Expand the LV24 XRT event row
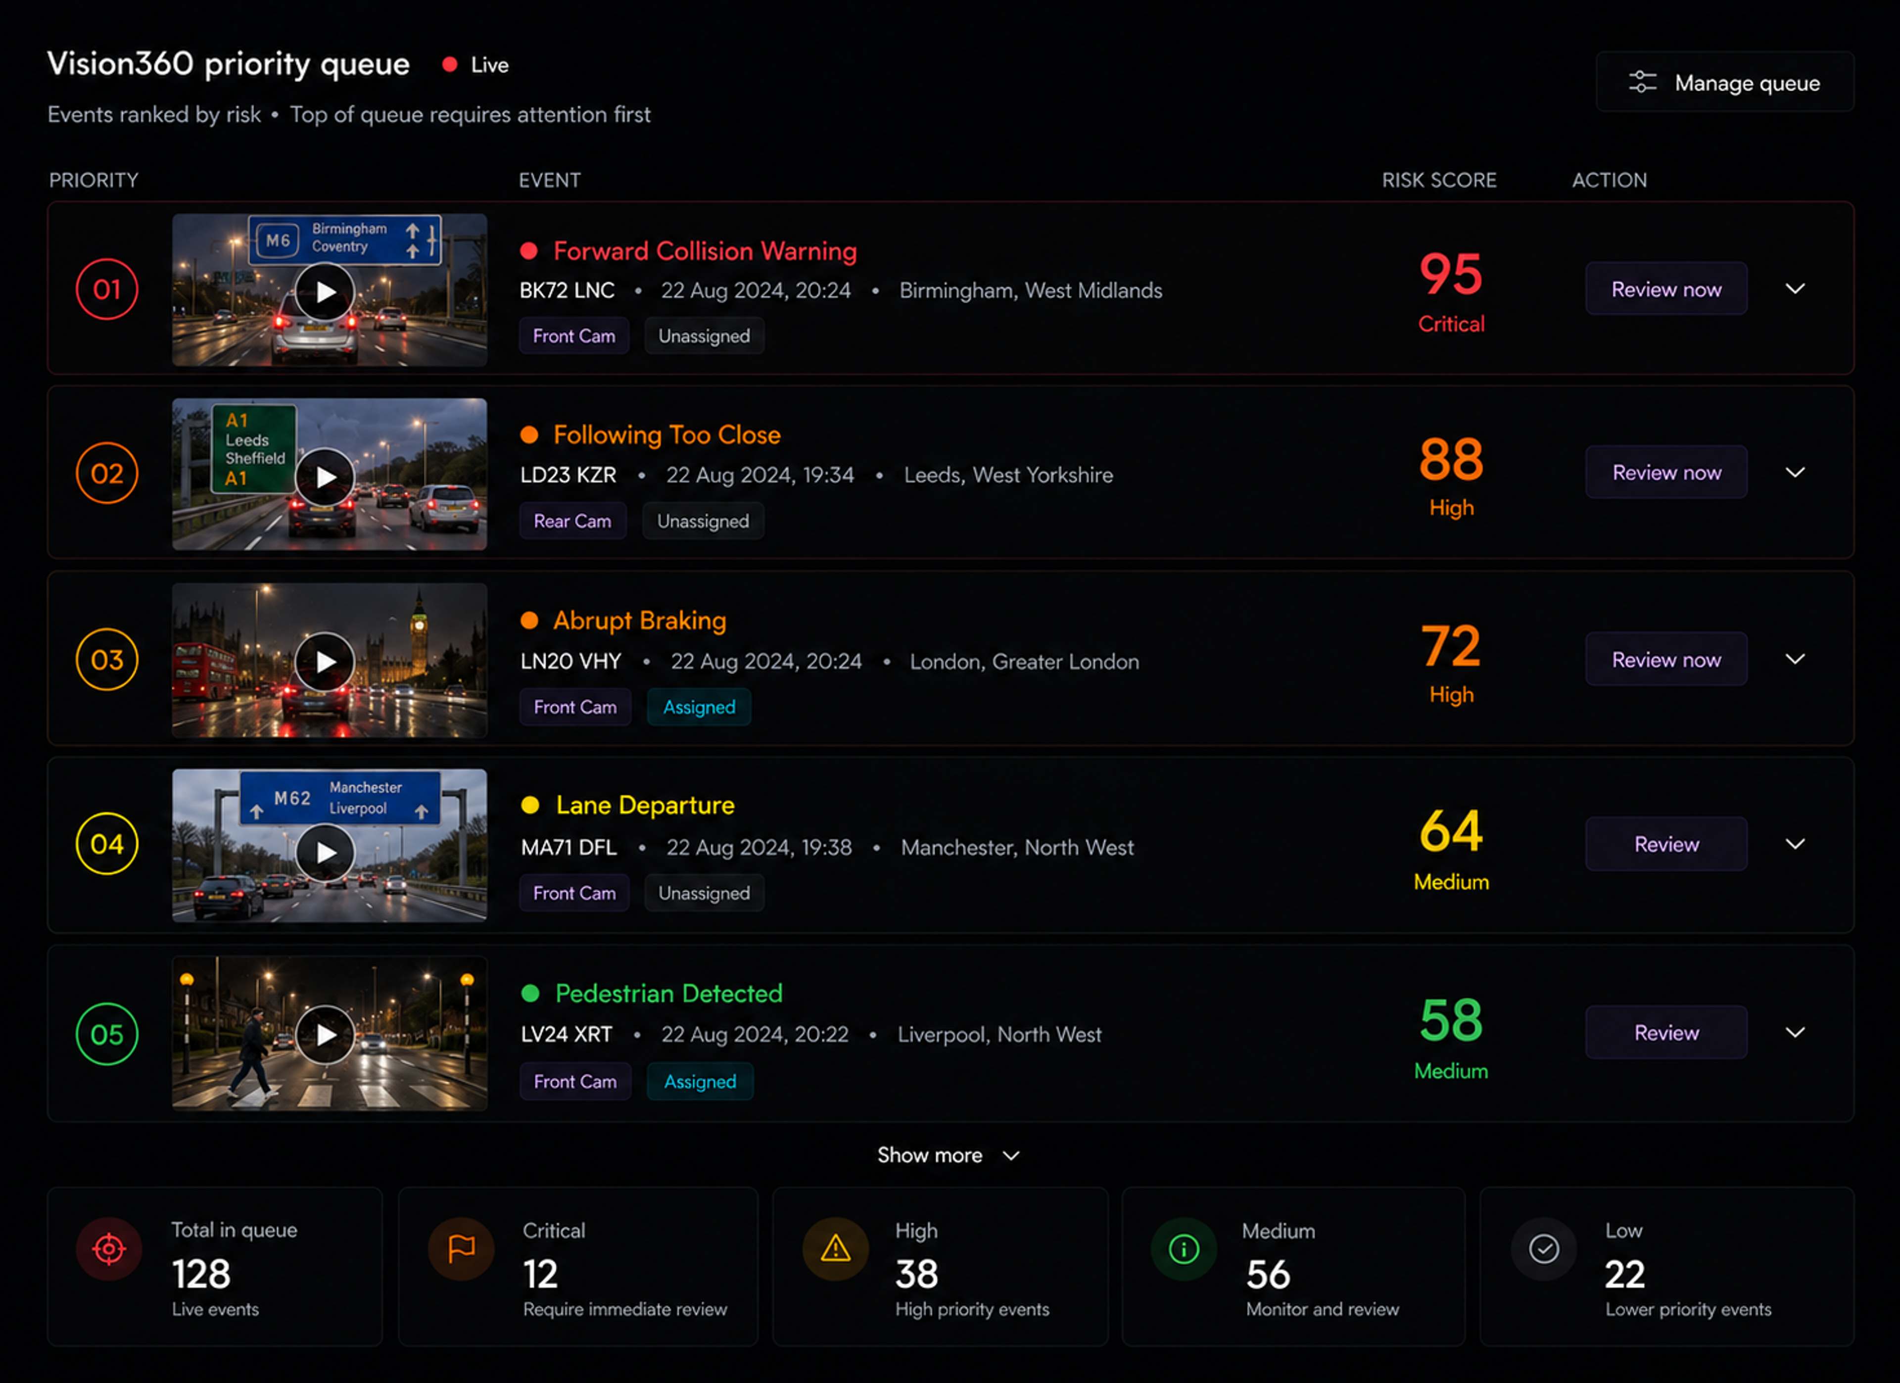This screenshot has width=1900, height=1383. point(1795,1032)
